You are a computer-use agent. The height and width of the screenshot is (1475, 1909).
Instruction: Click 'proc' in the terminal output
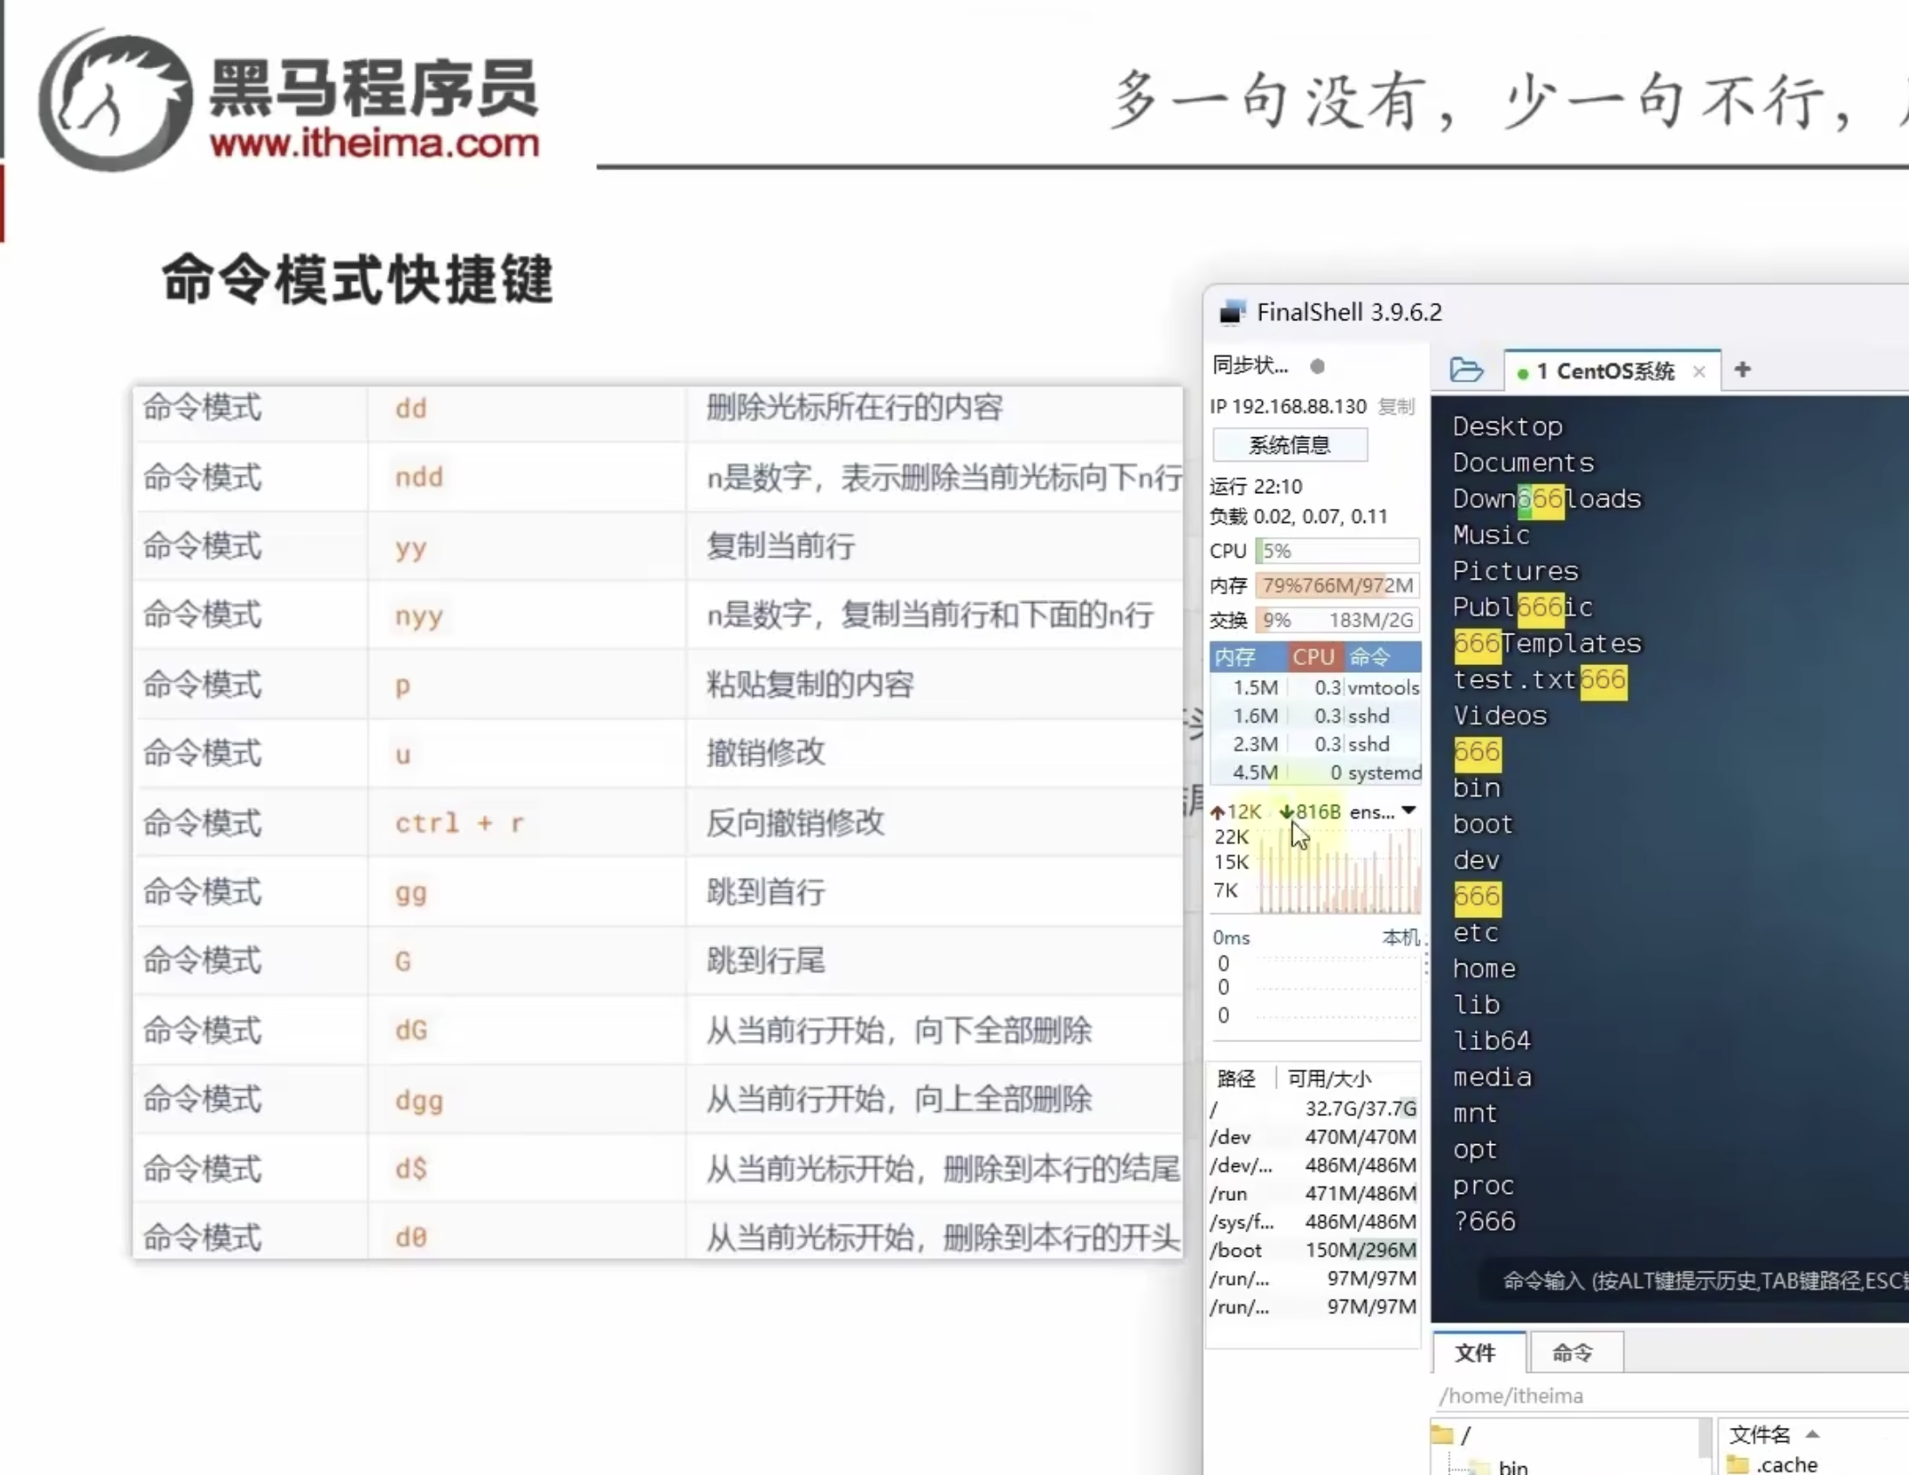[x=1483, y=1186]
